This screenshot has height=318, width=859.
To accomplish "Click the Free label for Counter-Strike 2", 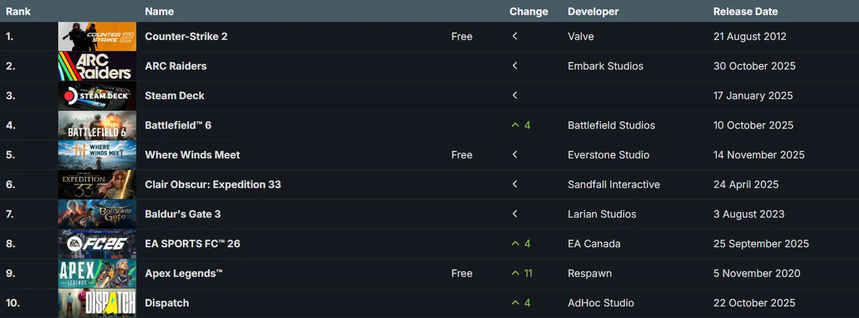I will [462, 37].
